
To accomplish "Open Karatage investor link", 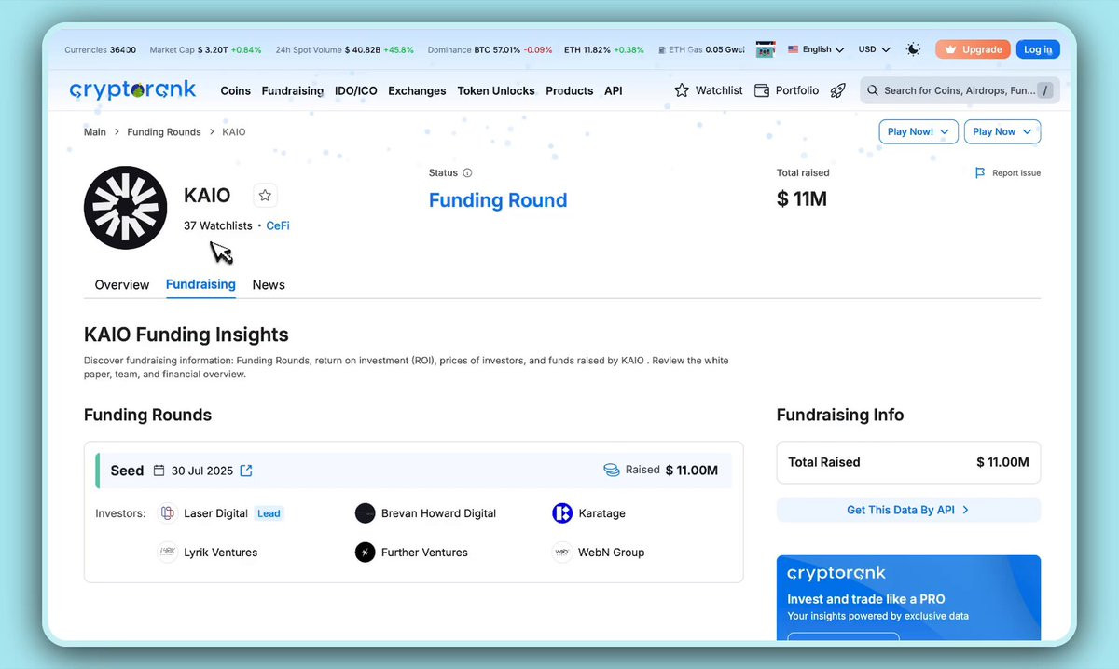I will coord(601,513).
